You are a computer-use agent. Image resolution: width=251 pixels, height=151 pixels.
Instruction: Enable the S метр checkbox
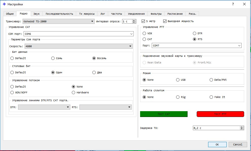tap(143, 21)
